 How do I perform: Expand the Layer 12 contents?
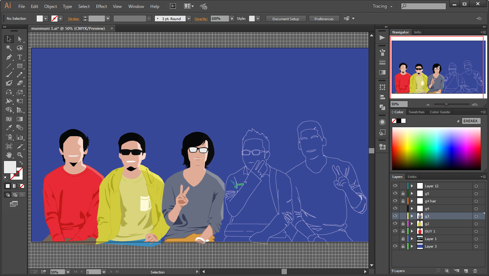point(412,186)
